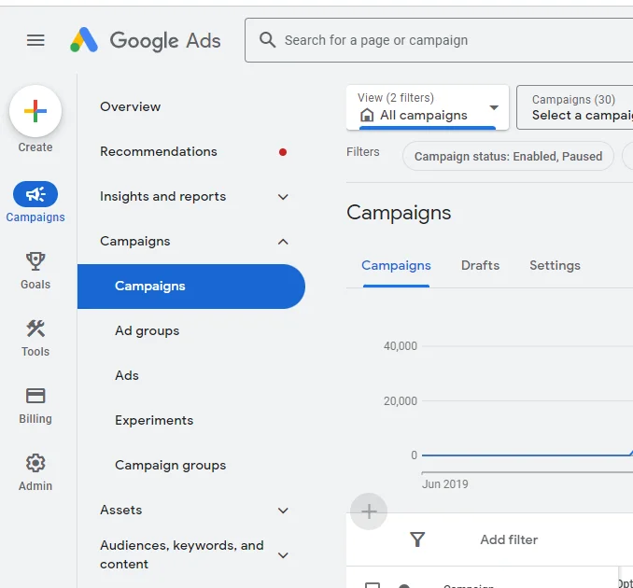Image resolution: width=633 pixels, height=588 pixels.
Task: Click the search for a page field
Action: click(439, 40)
